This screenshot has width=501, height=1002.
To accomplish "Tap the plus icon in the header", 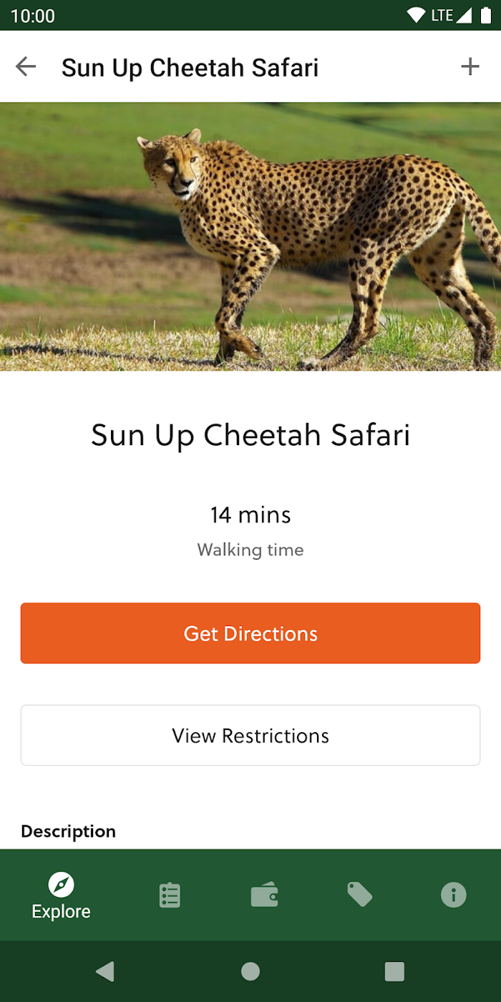I will coord(470,67).
